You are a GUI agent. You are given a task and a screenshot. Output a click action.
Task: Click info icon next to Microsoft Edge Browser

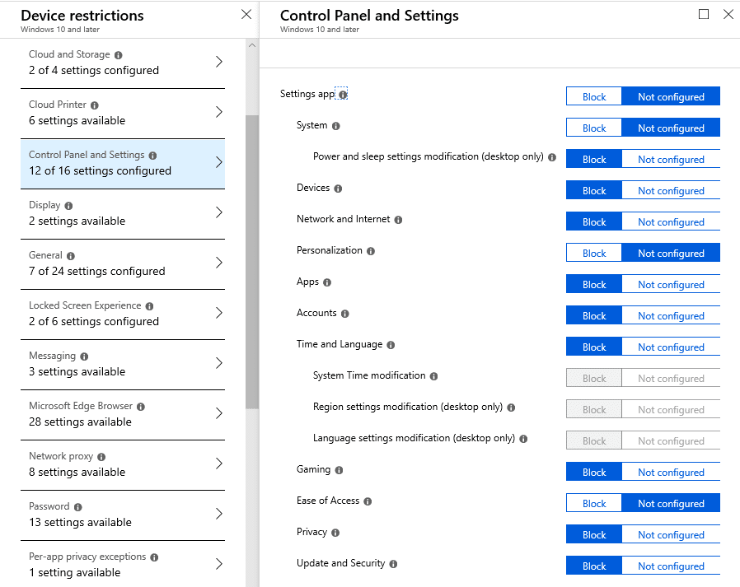(141, 407)
